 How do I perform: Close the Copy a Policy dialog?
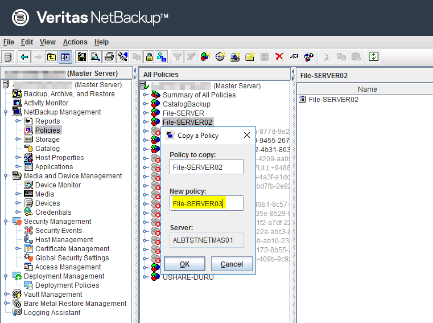pyautogui.click(x=247, y=136)
